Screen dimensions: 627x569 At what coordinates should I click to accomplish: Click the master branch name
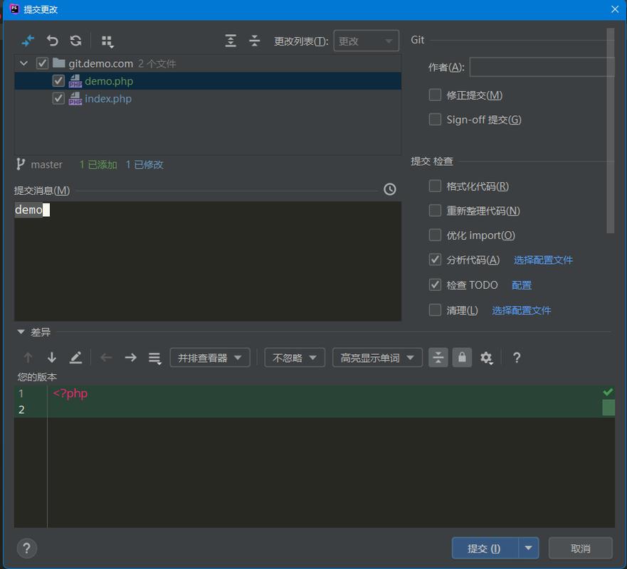point(47,164)
